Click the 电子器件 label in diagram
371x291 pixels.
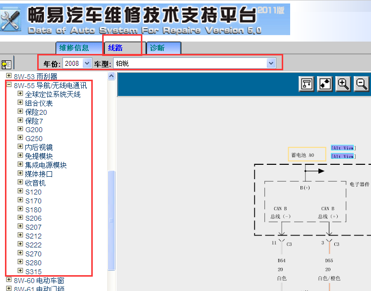(x=360, y=184)
